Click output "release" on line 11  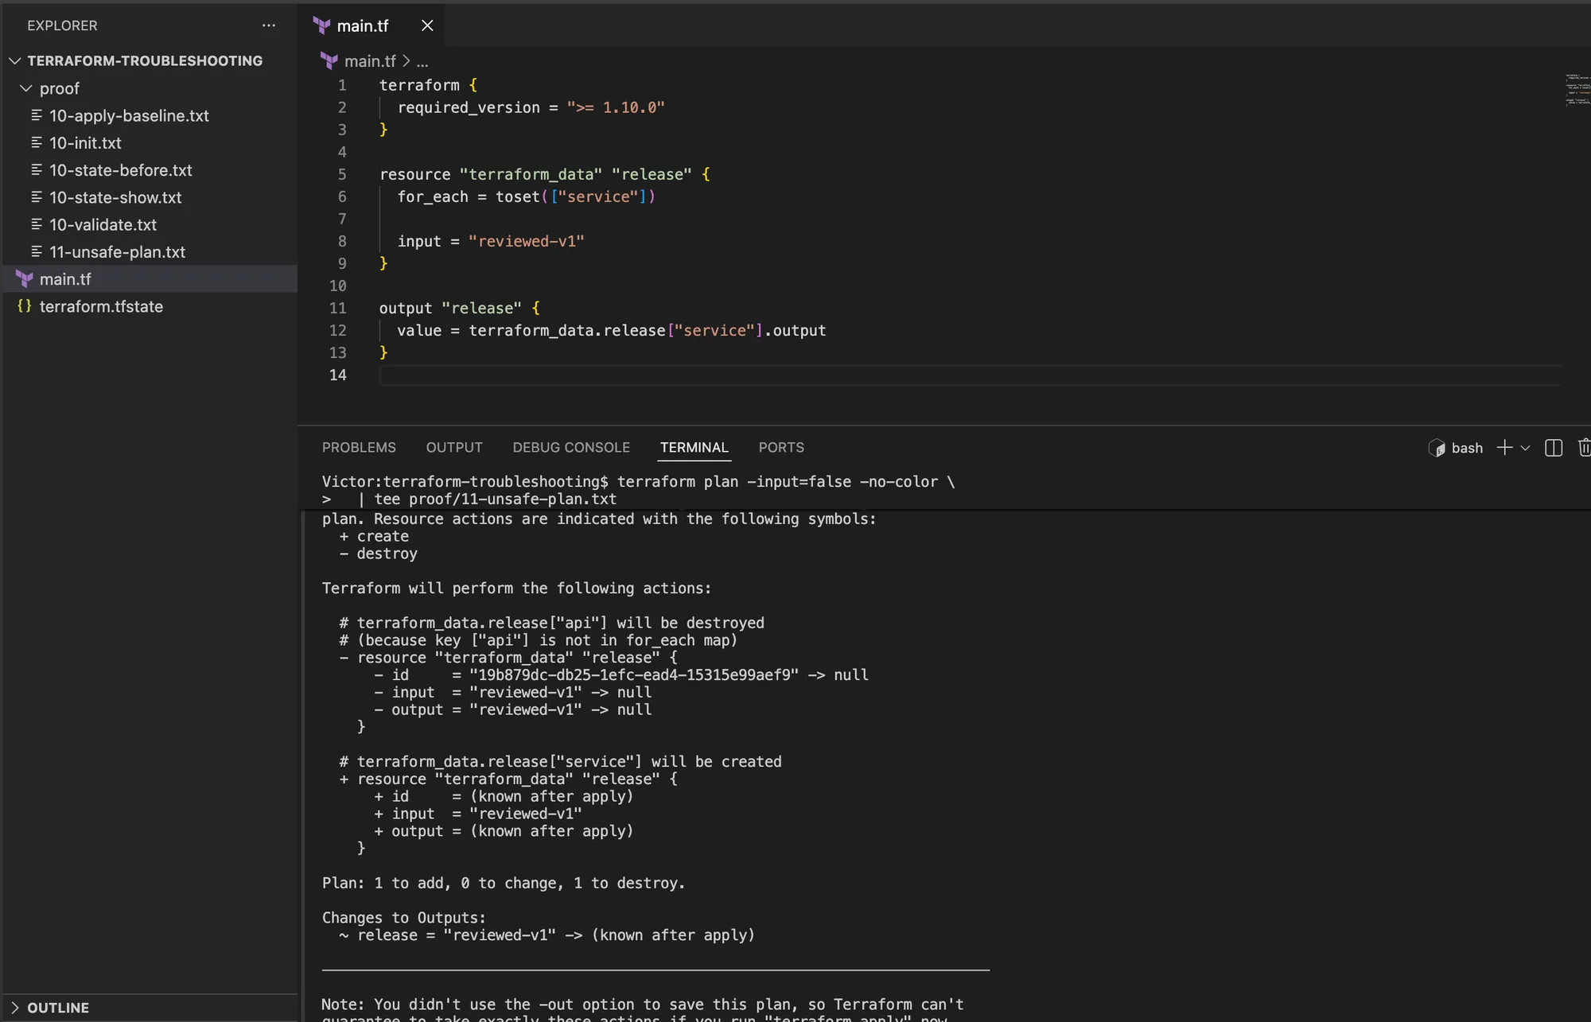450,308
